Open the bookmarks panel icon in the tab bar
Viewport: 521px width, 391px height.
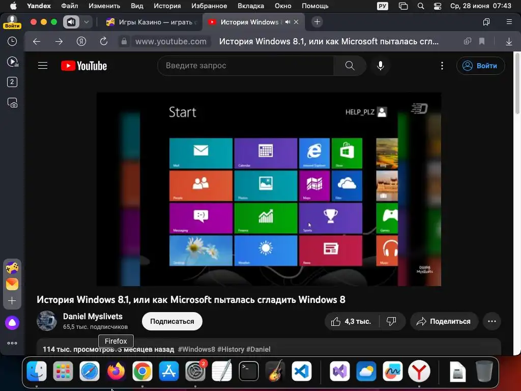point(486,22)
